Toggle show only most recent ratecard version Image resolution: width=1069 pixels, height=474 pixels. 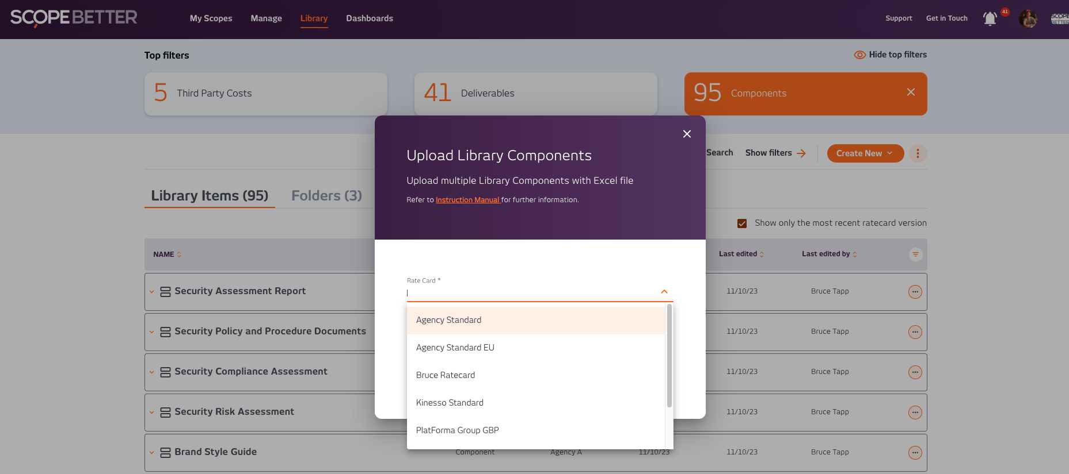click(x=742, y=223)
